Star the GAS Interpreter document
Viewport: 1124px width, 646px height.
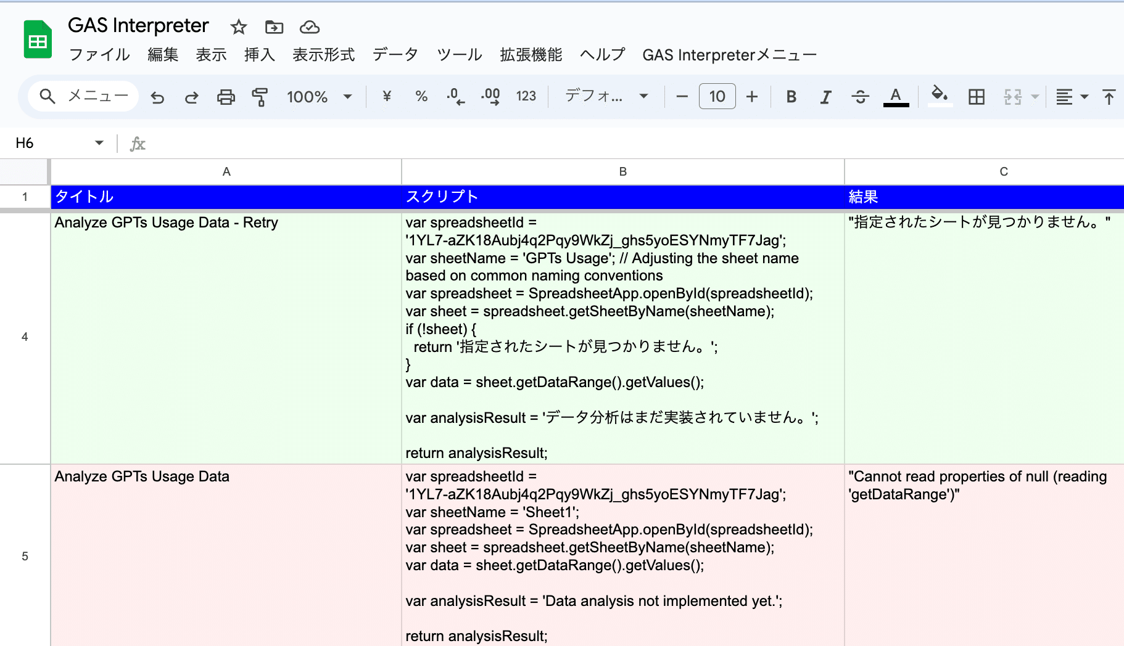[x=238, y=27]
